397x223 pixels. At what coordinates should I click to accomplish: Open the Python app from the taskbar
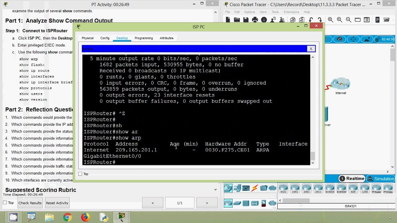(103, 217)
